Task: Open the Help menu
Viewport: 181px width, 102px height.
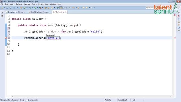Action: (59, 4)
